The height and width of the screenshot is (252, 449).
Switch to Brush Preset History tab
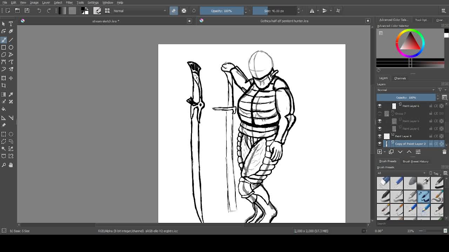point(416,161)
